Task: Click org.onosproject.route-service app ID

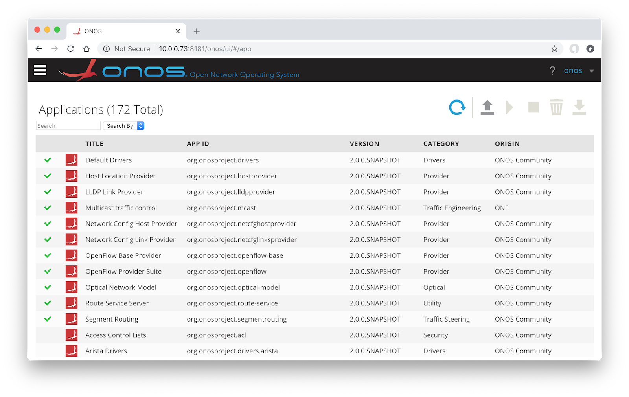Action: tap(232, 303)
